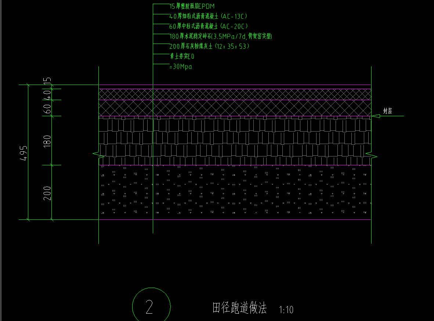Select the '180厚水泥稳定碎石' annotation line
The width and height of the screenshot is (434, 321).
220,36
